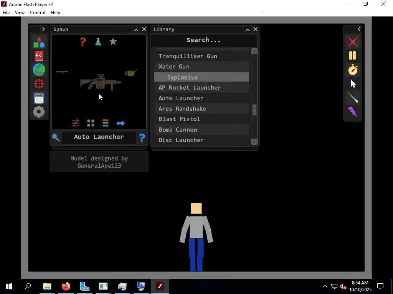This screenshot has width=393, height=294.
Task: Select the grenade thumbnail right of preview
Action: (x=130, y=73)
